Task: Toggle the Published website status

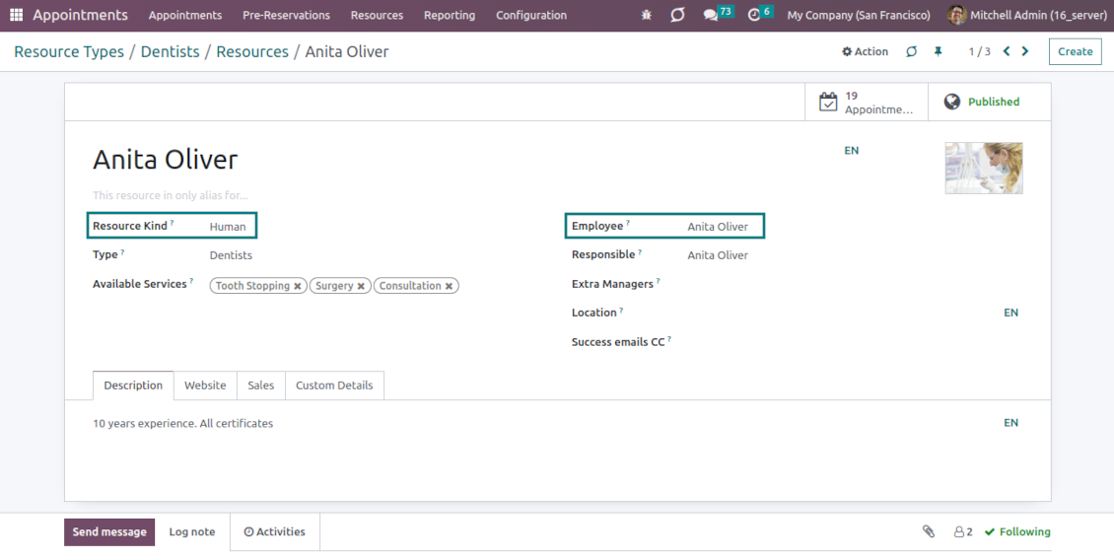Action: 982,102
